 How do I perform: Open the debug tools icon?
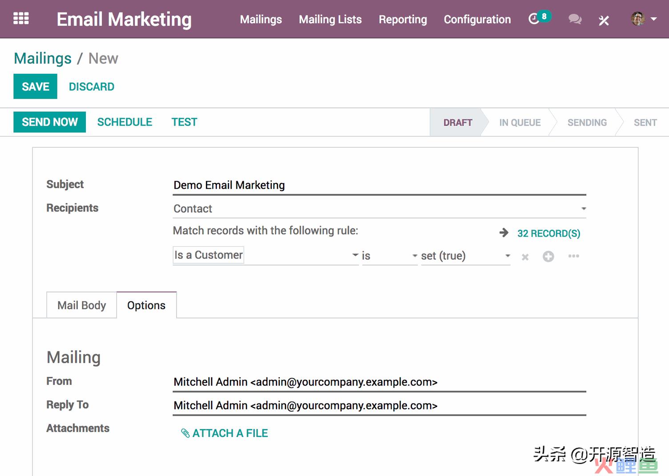[x=604, y=20]
